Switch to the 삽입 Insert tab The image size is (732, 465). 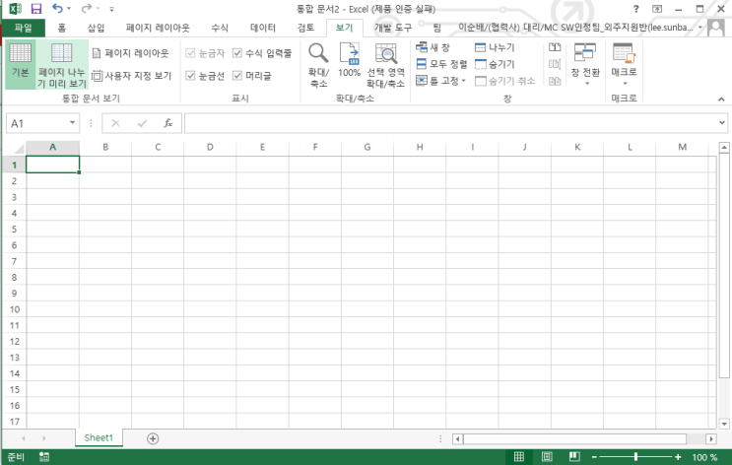(x=96, y=28)
